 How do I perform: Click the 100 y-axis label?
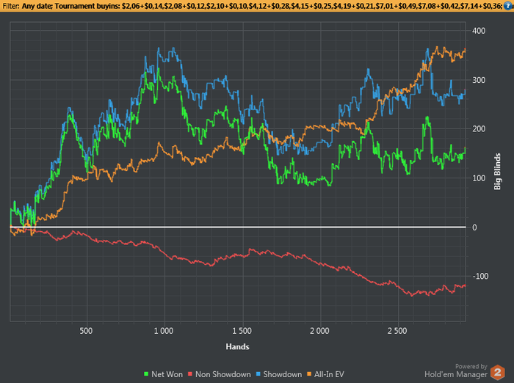click(x=479, y=178)
